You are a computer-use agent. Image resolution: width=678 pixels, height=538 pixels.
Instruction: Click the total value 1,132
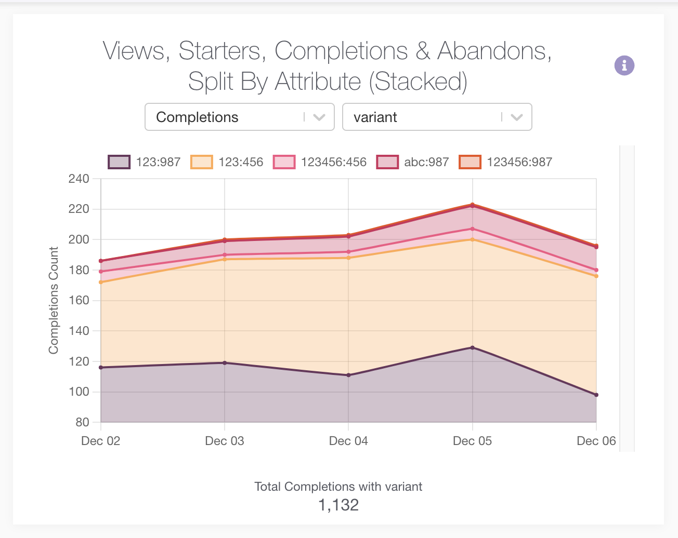click(338, 504)
